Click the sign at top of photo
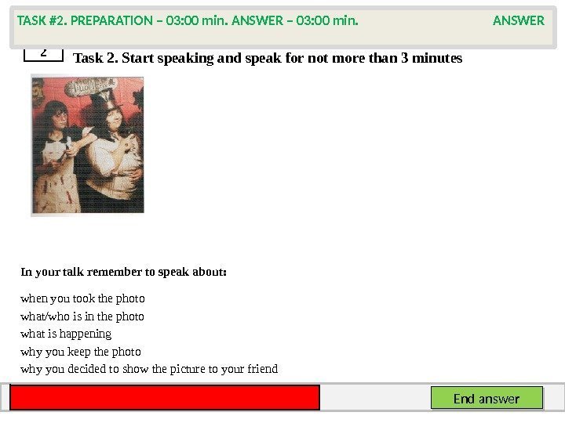This screenshot has width=565, height=423. [90, 88]
